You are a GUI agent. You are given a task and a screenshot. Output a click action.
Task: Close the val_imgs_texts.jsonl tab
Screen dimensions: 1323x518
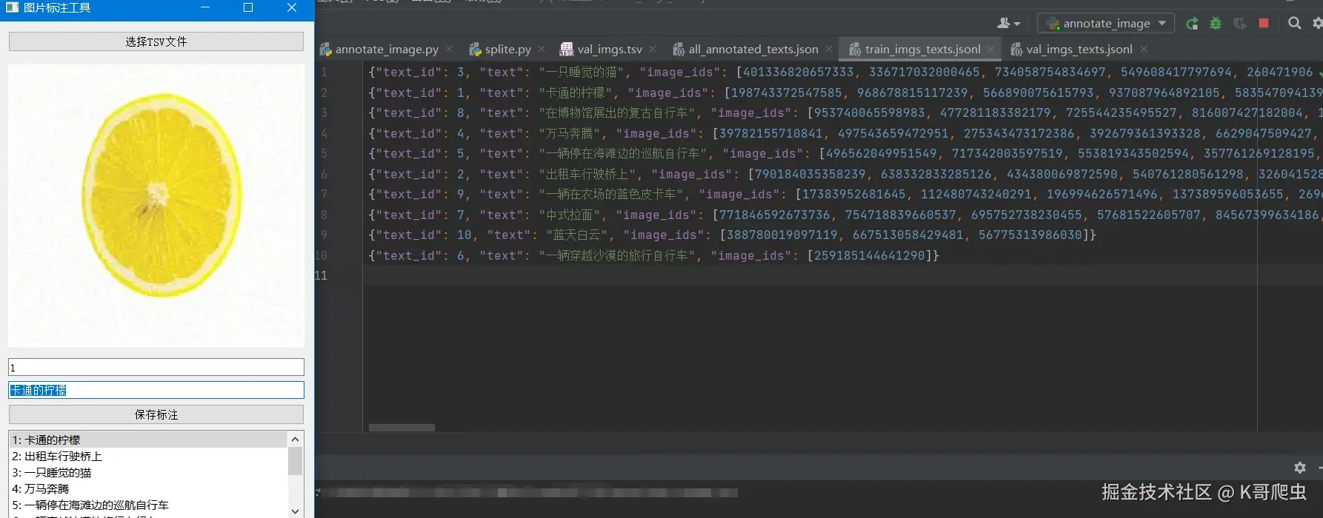[x=1144, y=49]
